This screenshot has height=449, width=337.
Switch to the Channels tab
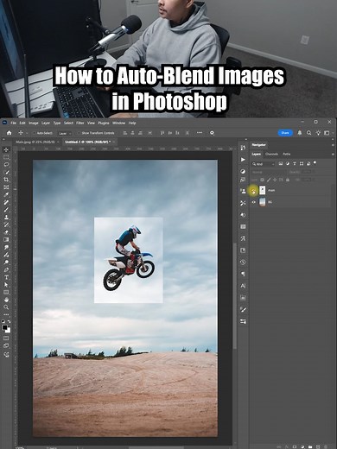pyautogui.click(x=271, y=155)
